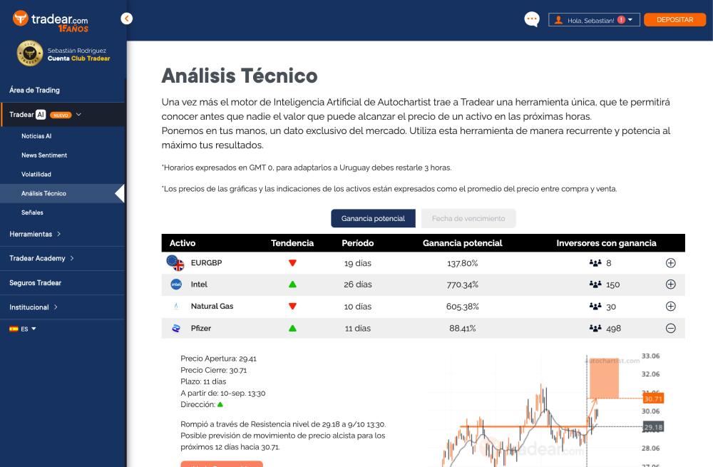
Task: Click the Natural Gas asset name
Action: tap(212, 306)
